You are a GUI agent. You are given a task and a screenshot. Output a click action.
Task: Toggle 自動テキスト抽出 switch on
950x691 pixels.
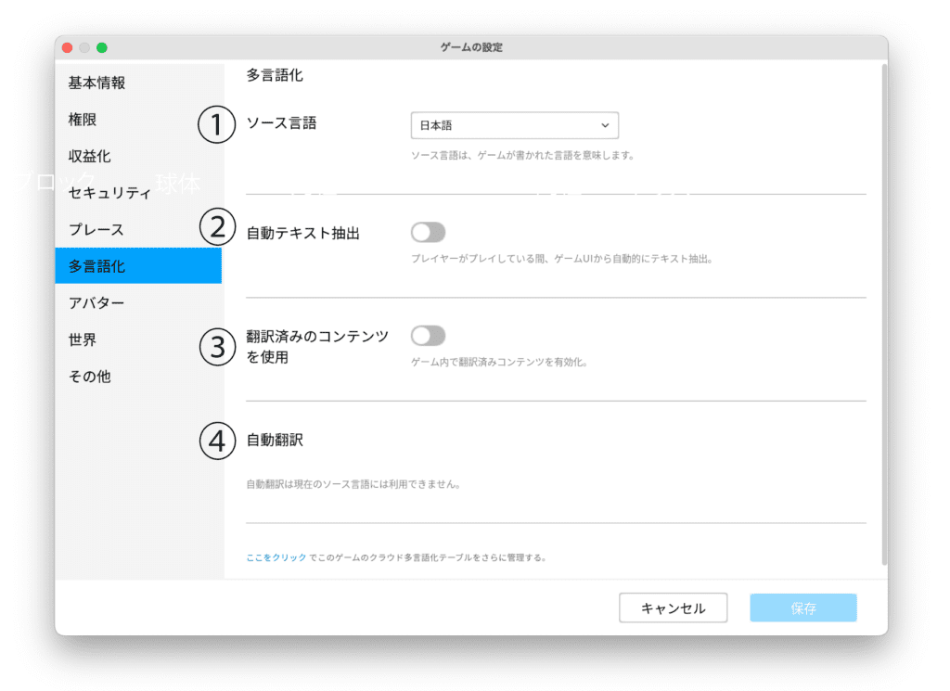(429, 232)
